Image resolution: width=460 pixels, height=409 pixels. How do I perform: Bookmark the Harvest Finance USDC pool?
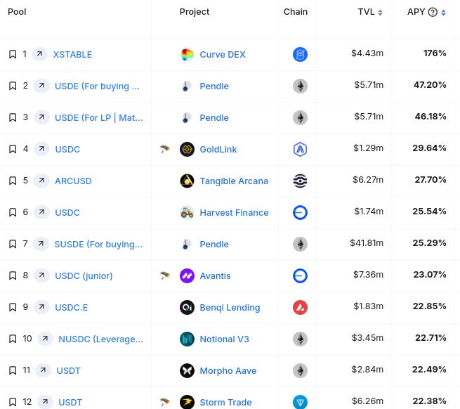pos(13,212)
